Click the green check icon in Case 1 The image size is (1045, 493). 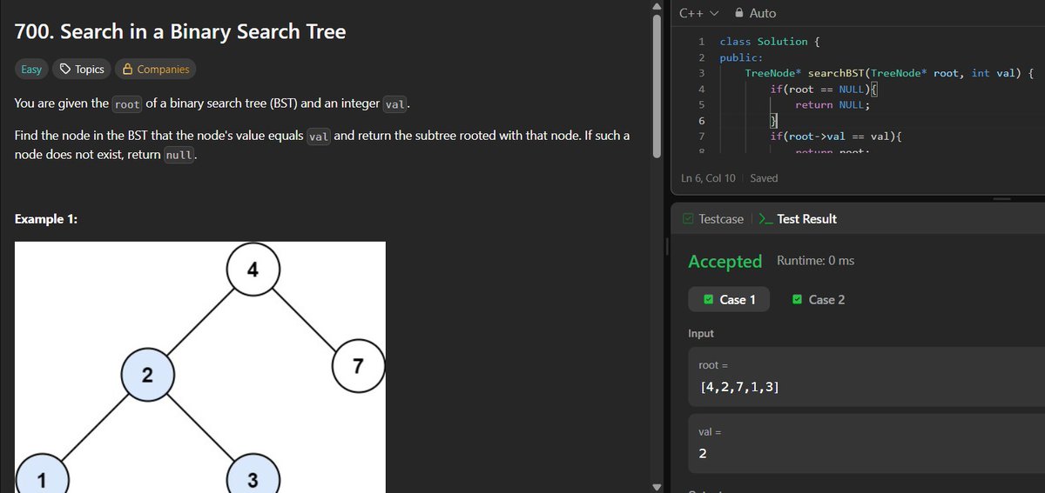point(708,299)
